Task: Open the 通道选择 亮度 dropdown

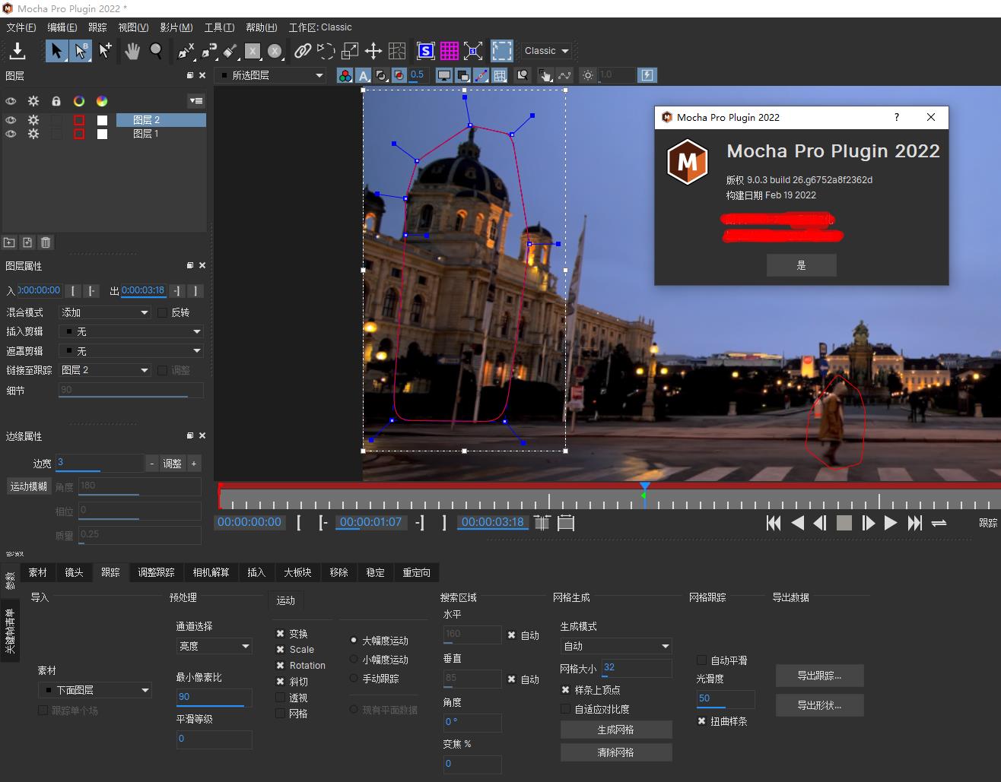Action: pos(214,646)
